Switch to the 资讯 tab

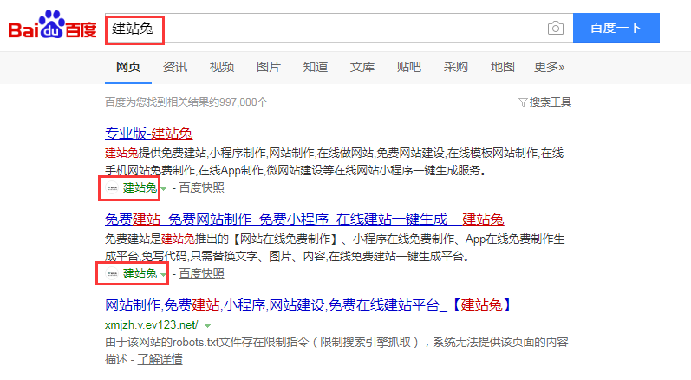tap(175, 67)
